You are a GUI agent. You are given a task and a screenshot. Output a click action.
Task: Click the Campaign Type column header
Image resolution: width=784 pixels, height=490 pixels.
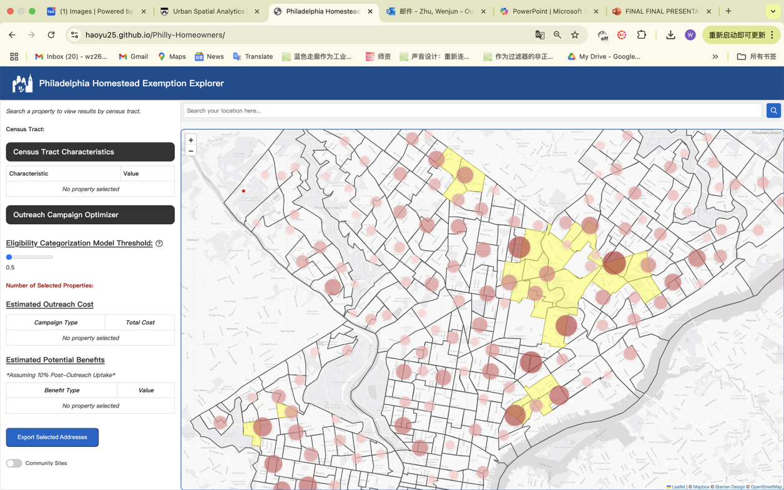point(56,322)
